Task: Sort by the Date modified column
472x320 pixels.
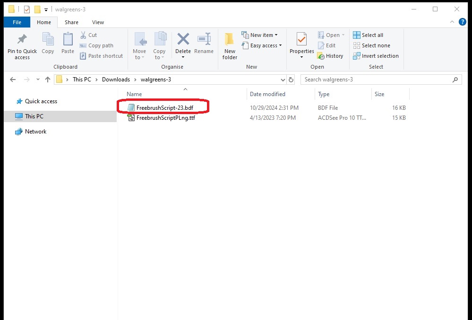Action: [x=267, y=94]
